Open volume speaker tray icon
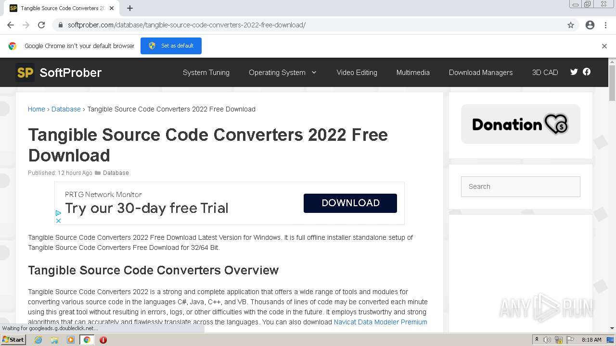616x346 pixels. [x=547, y=340]
